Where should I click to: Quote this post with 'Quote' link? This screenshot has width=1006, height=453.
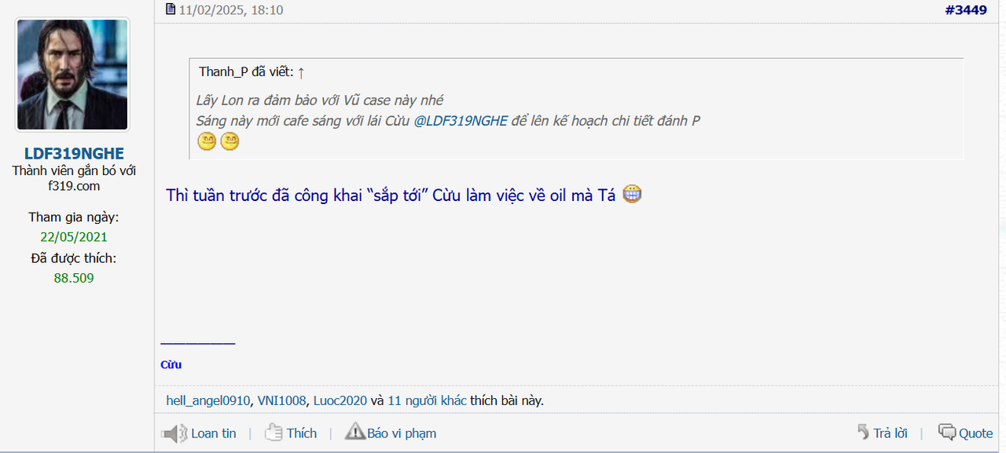coord(976,433)
